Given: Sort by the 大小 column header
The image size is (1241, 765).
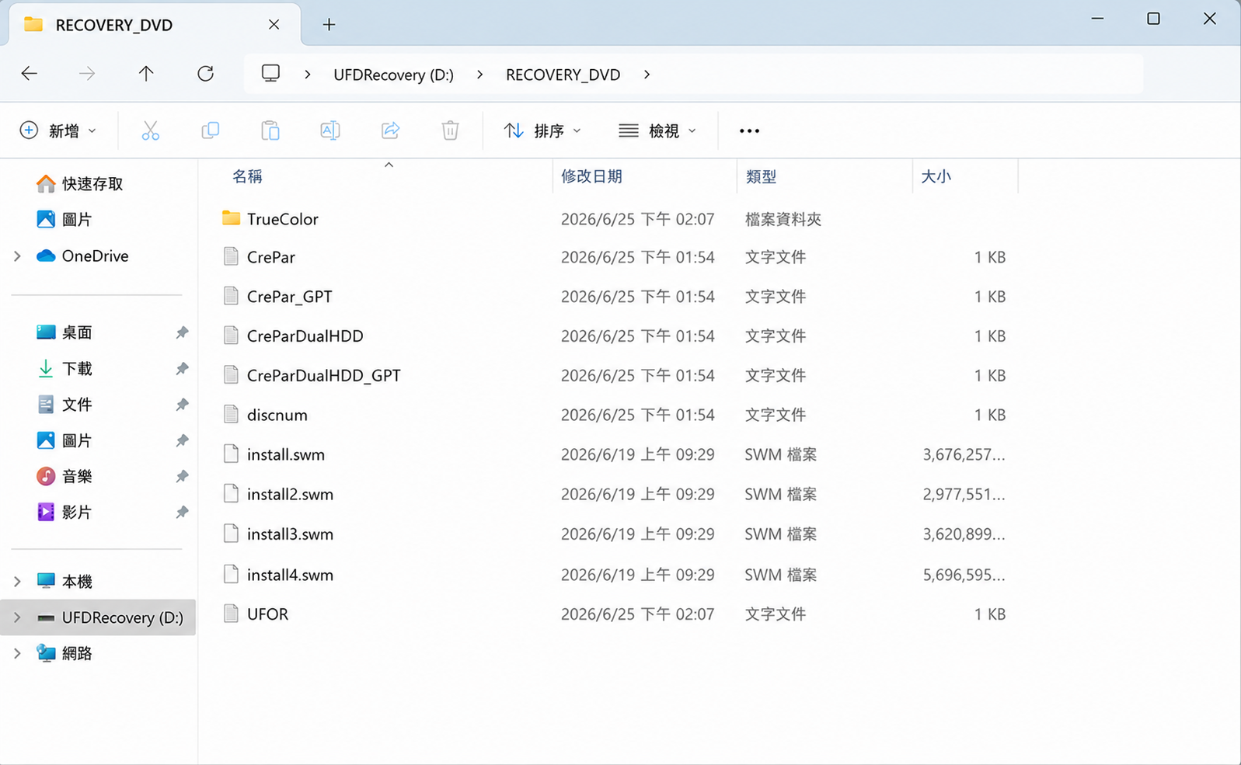Looking at the screenshot, I should click(936, 176).
